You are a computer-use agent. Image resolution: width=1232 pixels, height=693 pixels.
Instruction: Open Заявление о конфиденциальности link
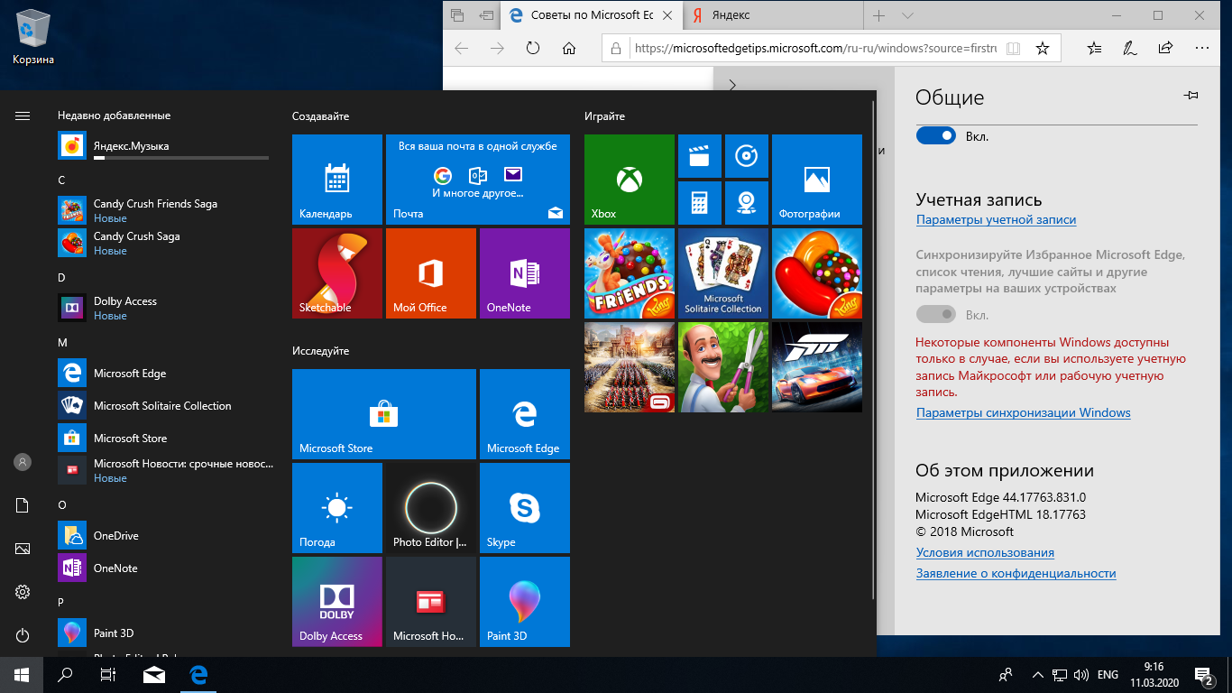coord(1016,573)
